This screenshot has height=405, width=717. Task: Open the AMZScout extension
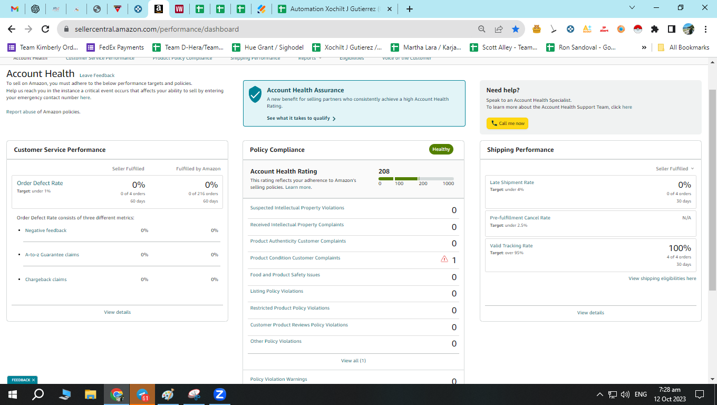(587, 29)
